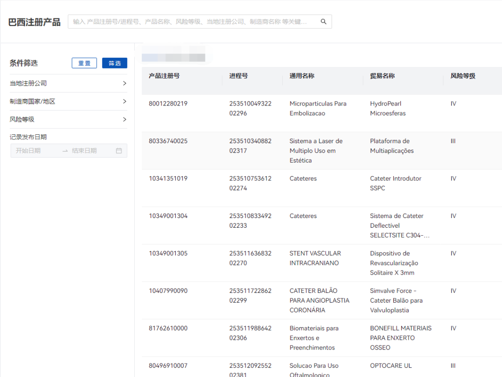Viewport: 502px width, 377px height.
Task: Click process number 25351034088202317
Action: (251, 146)
